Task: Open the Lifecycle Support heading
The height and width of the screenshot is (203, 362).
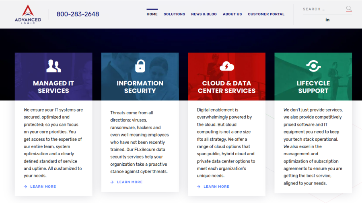Action: (x=313, y=87)
